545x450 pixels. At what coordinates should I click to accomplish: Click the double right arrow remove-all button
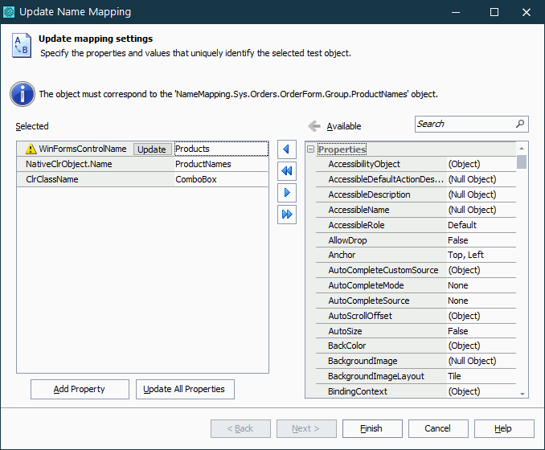[286, 215]
